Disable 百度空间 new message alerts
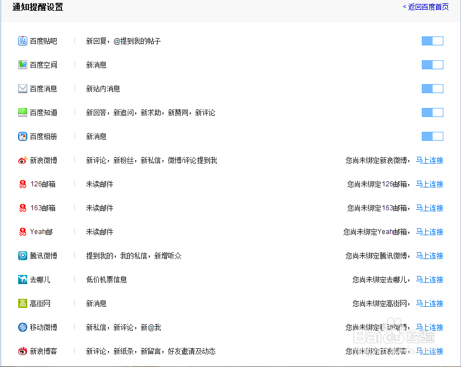Viewport: 461px width, 367px height. [x=433, y=65]
